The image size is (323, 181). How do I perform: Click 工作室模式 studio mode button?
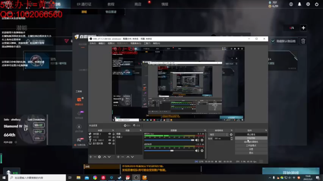pyautogui.click(x=251, y=146)
